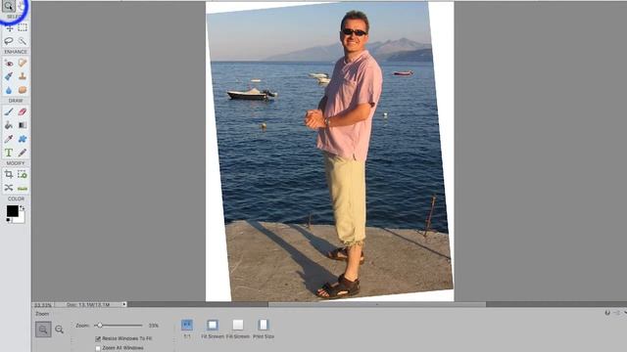Select the Lasso tool
This screenshot has height=352, width=627.
click(x=9, y=41)
